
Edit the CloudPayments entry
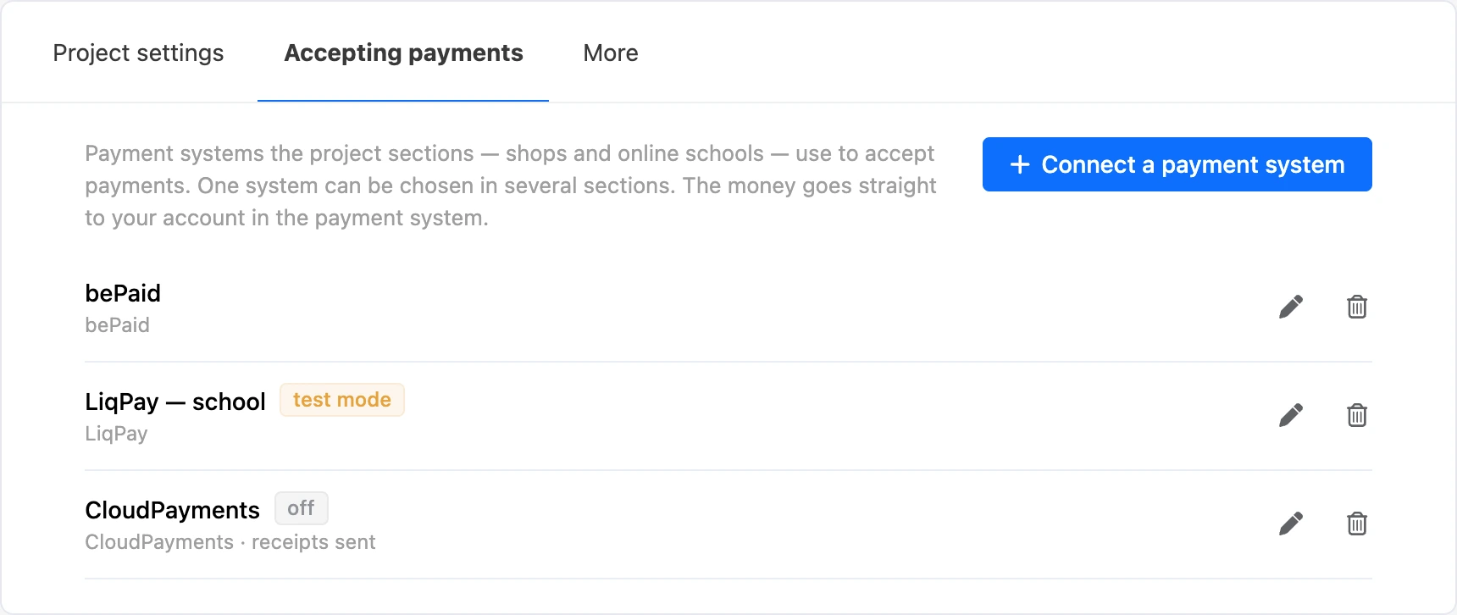point(1291,524)
